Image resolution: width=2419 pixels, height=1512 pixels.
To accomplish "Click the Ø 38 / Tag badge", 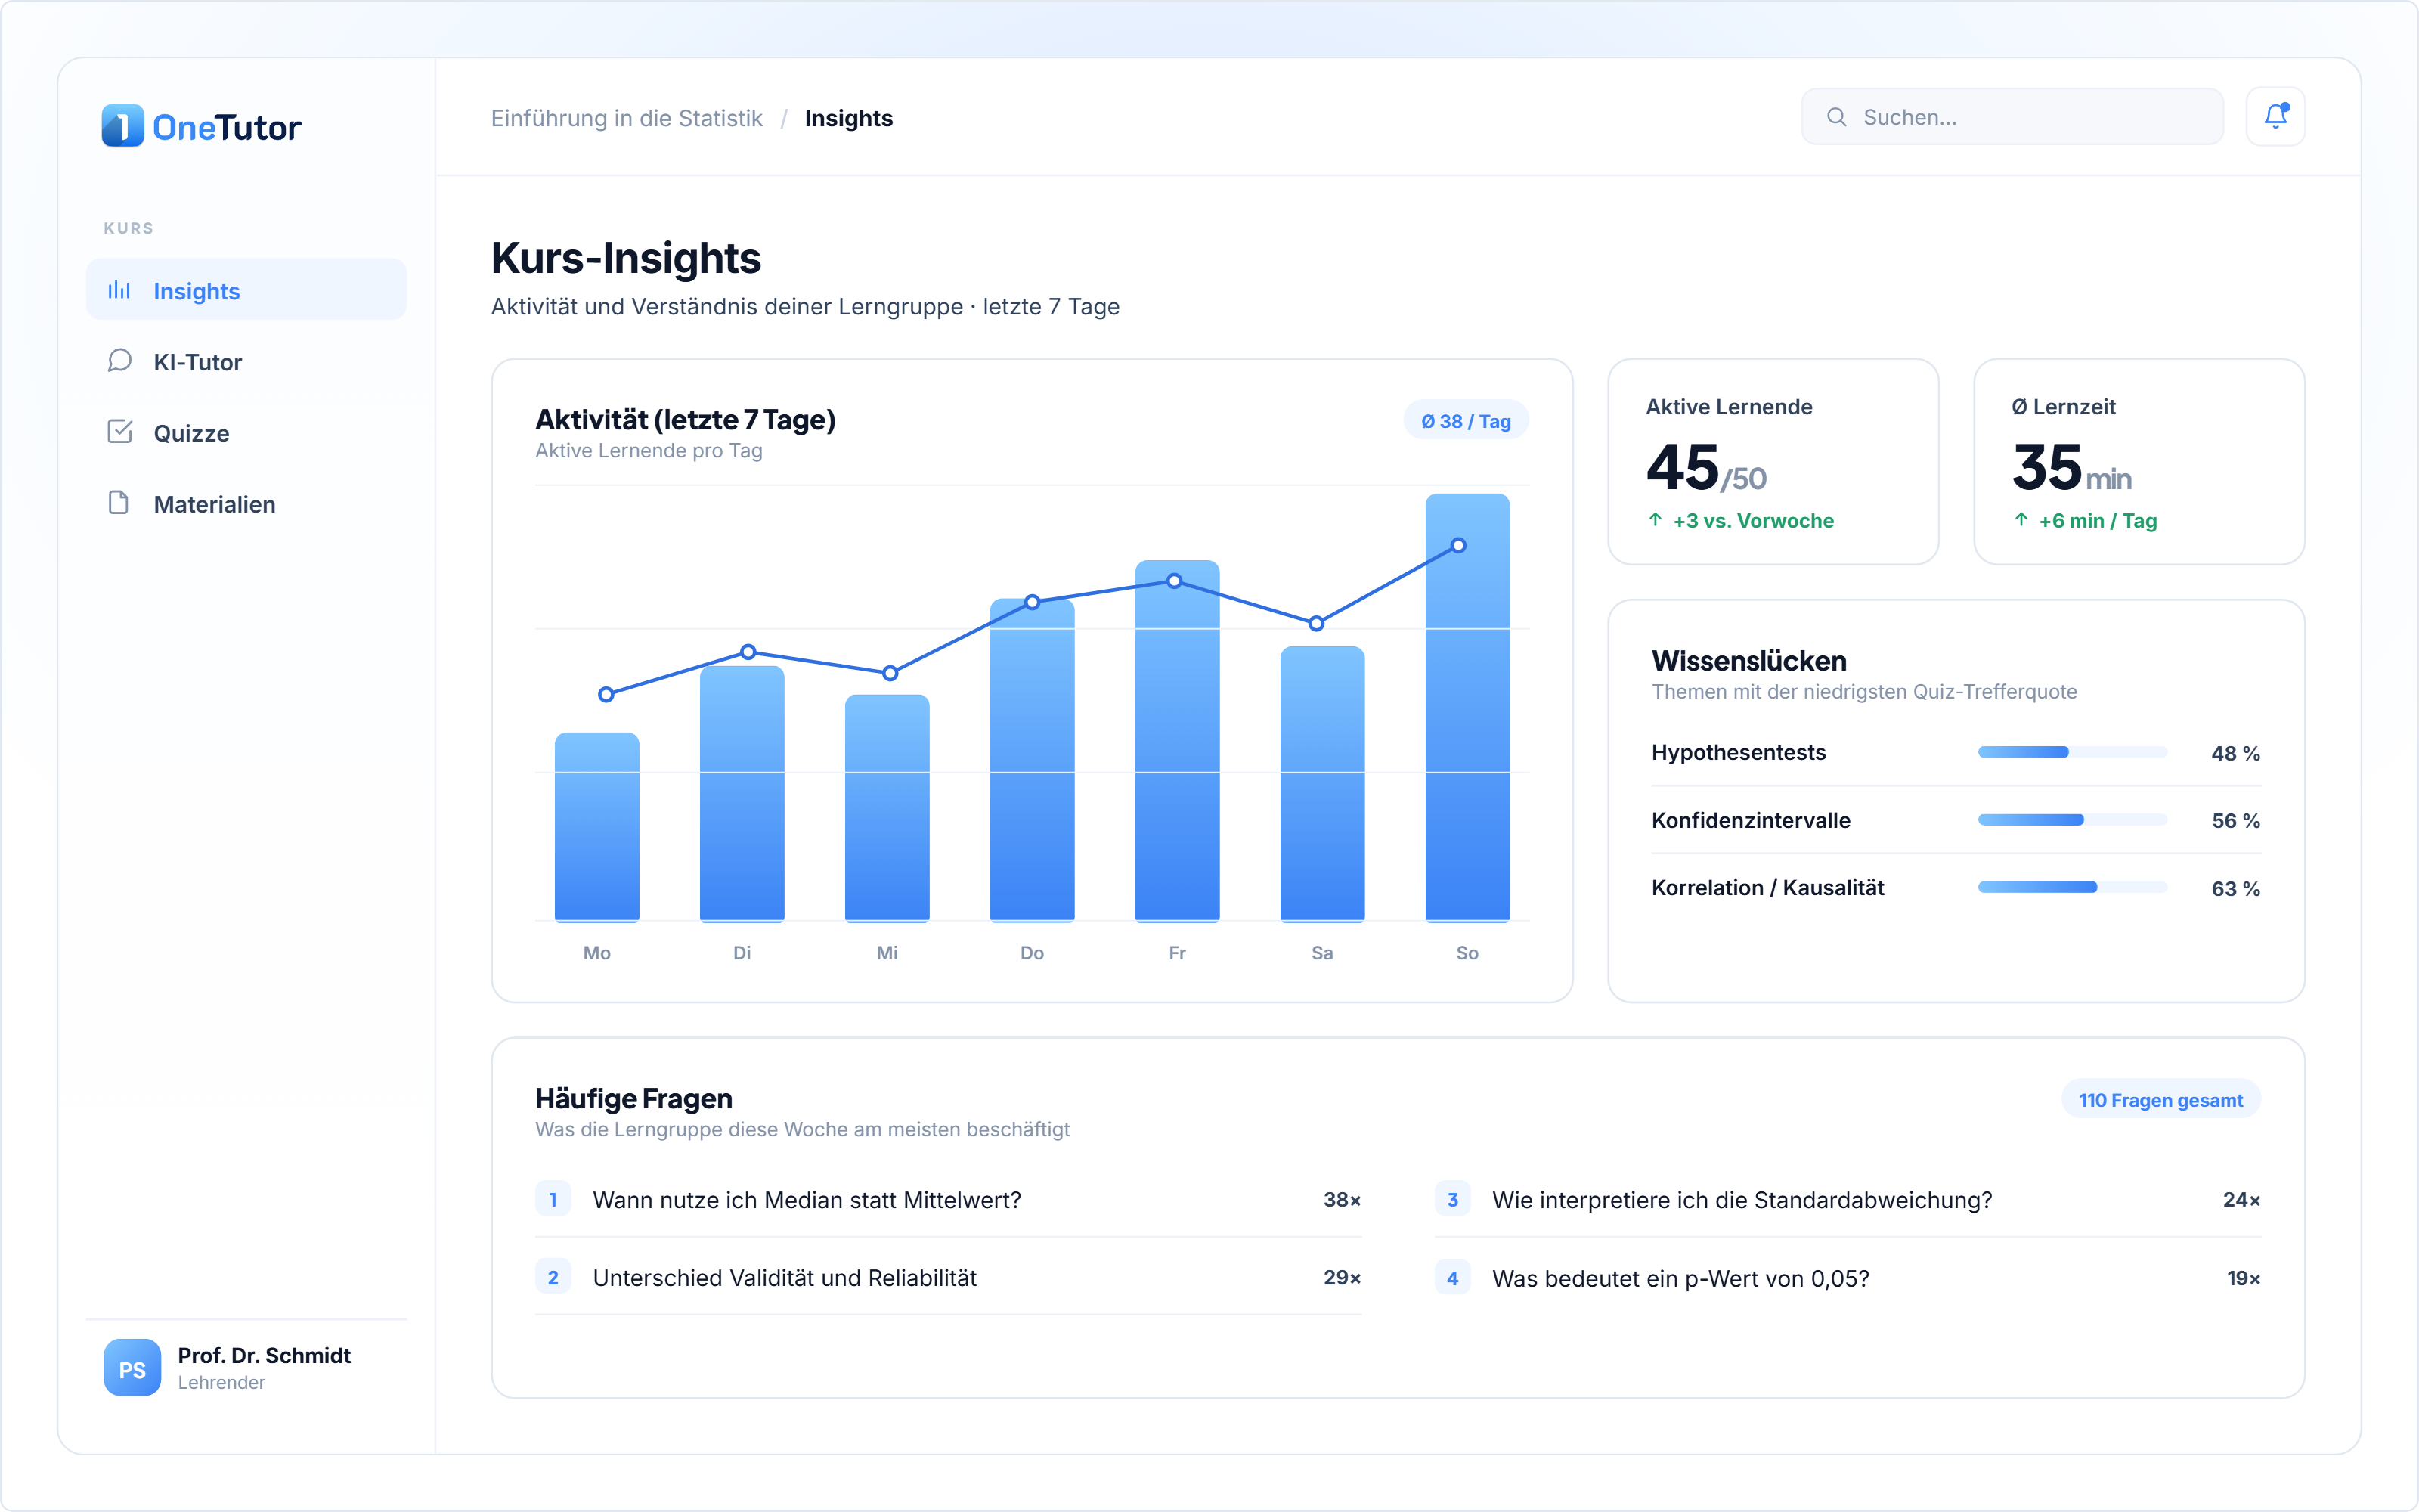I will 1467,421.
